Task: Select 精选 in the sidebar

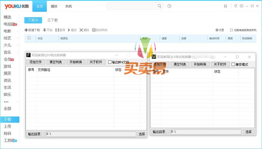Action: pyautogui.click(x=8, y=17)
